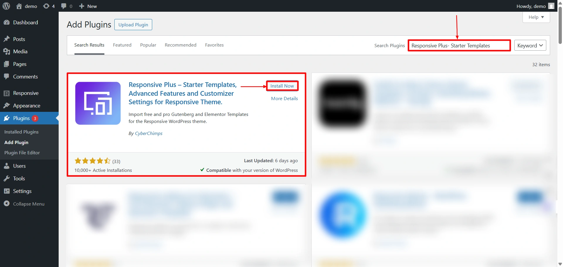Open Posts menu label
This screenshot has width=563, height=267.
pos(19,39)
